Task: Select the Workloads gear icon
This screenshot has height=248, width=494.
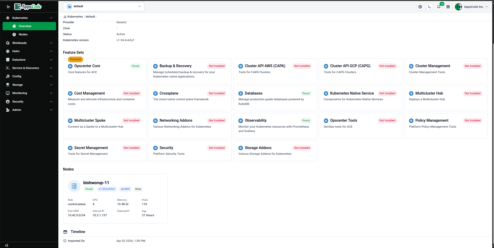Action: point(8,43)
